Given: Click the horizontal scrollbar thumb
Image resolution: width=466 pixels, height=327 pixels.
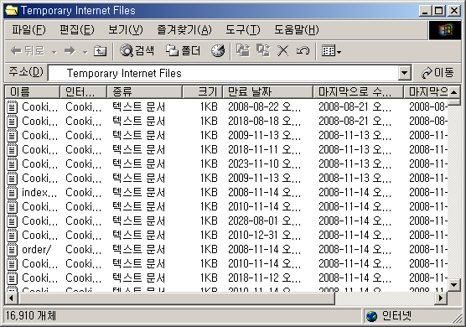Looking at the screenshot, I should click(x=177, y=298).
